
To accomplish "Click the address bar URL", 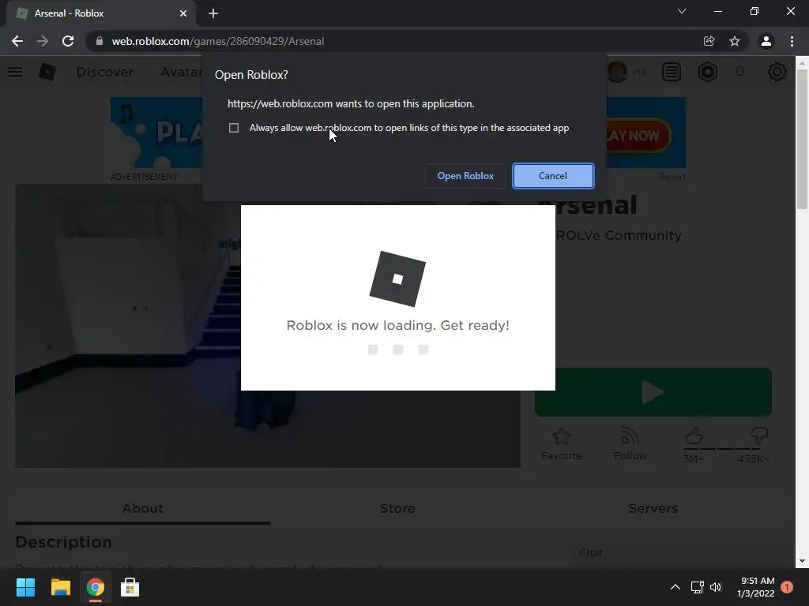I will pyautogui.click(x=218, y=41).
